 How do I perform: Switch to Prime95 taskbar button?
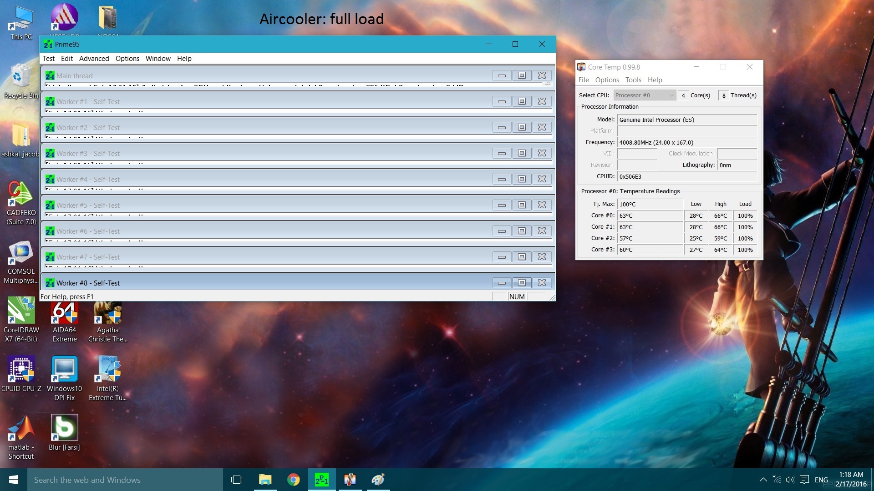[322, 480]
